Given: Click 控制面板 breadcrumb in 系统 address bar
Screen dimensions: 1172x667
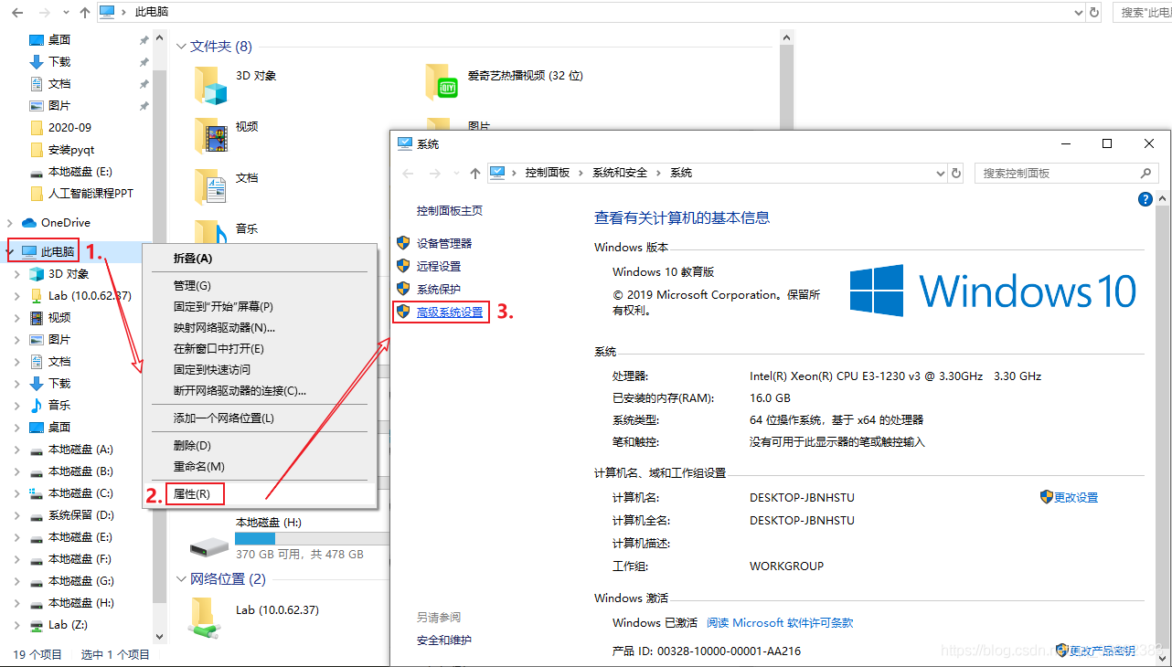Looking at the screenshot, I should [548, 173].
